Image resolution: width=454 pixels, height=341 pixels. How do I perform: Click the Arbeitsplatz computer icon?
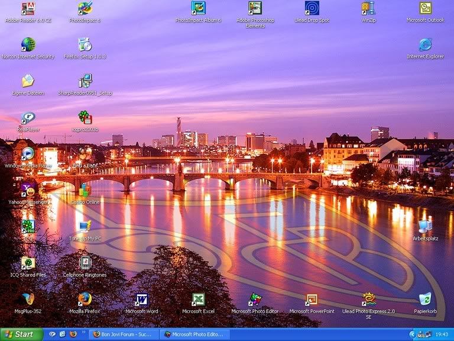click(425, 227)
